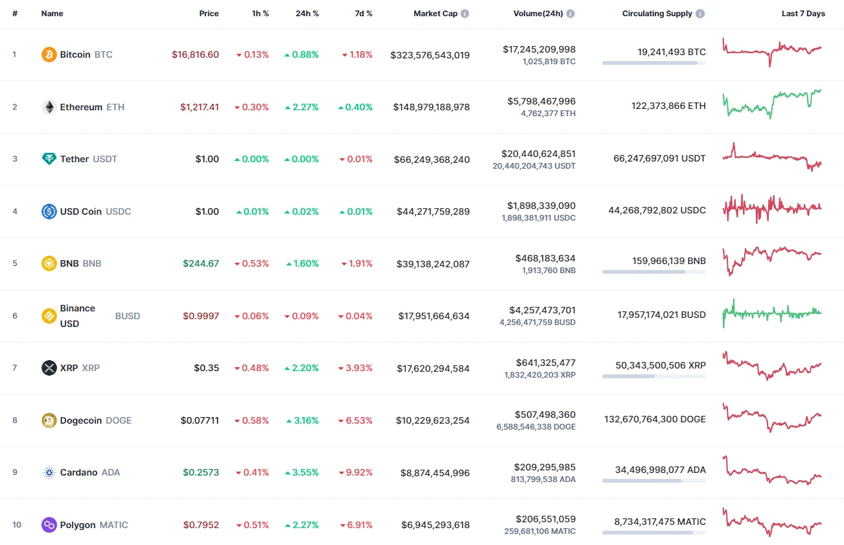Click the Polygon MATIC logo
Image resolution: width=844 pixels, height=545 pixels.
pos(48,525)
